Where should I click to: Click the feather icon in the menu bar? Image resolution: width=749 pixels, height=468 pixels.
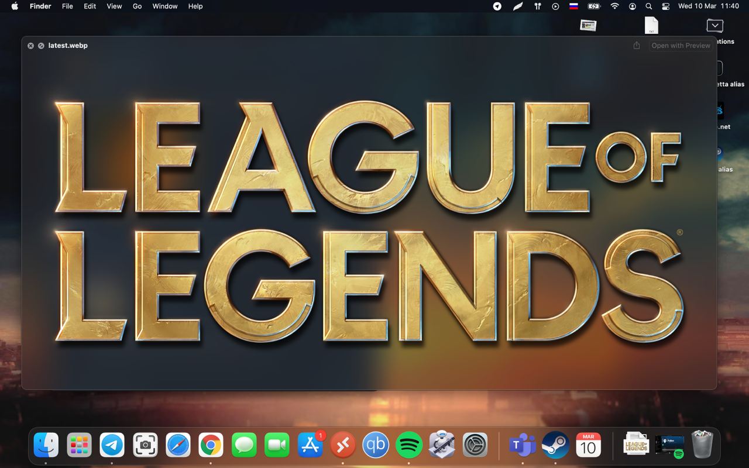(x=517, y=6)
